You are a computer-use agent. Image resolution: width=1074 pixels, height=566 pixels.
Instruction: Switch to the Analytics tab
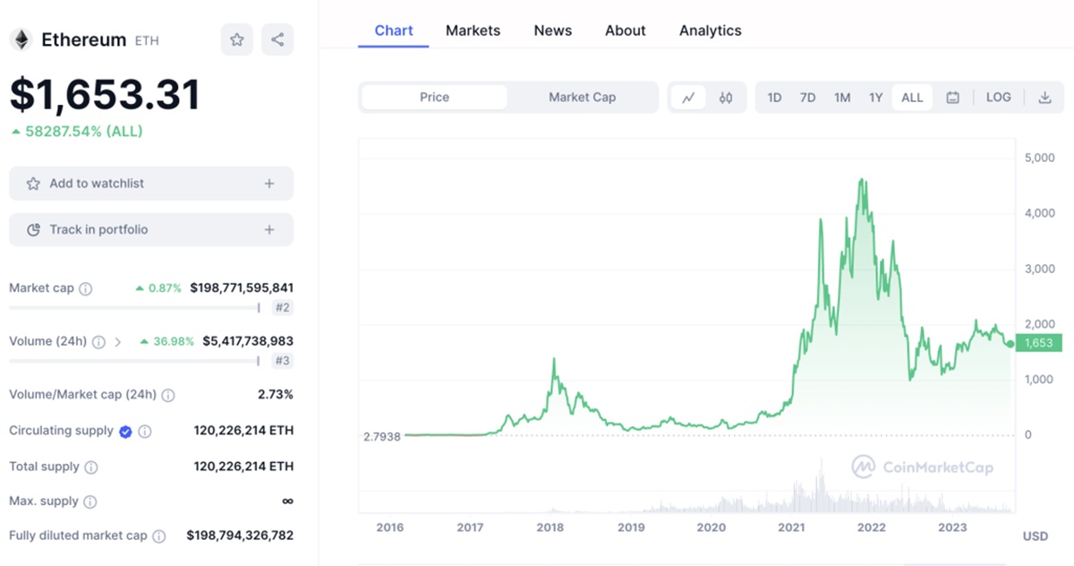point(710,30)
